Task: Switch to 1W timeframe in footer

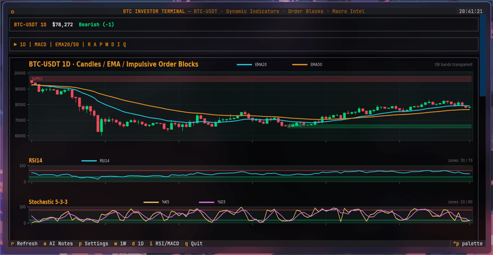Action: [x=120, y=244]
